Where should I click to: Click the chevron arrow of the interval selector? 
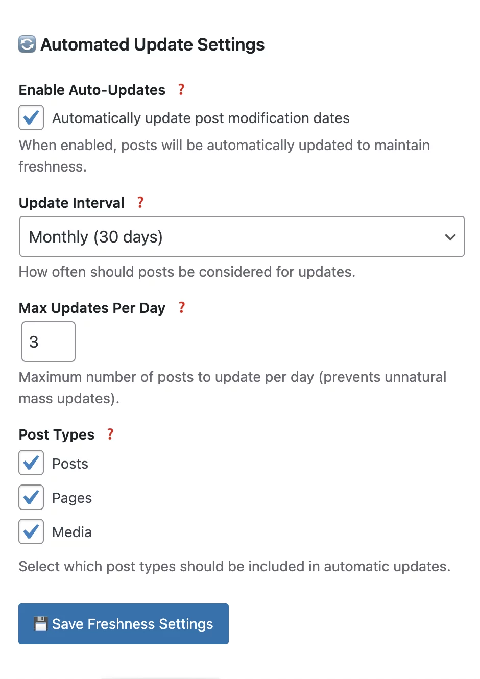click(x=450, y=237)
